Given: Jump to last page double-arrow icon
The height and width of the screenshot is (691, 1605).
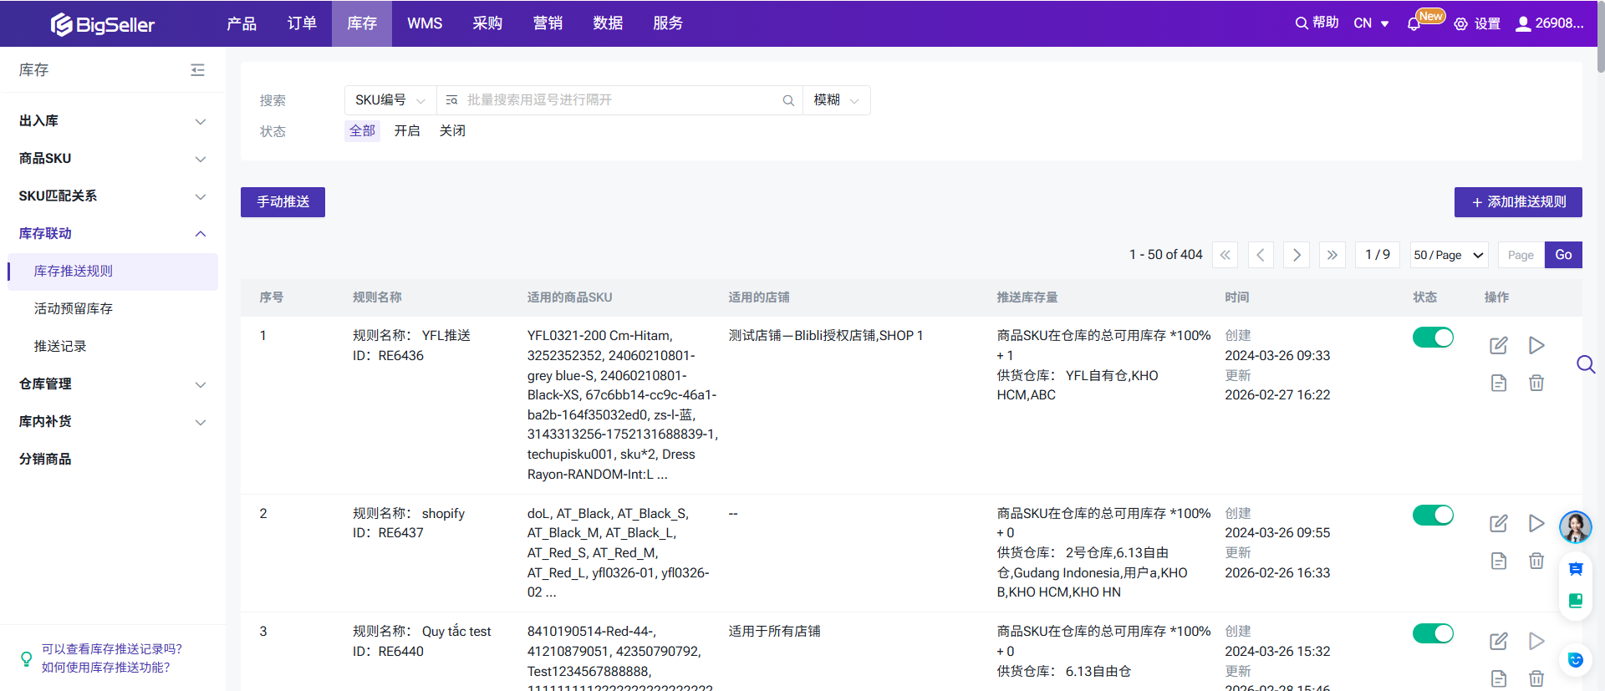Looking at the screenshot, I should point(1332,255).
